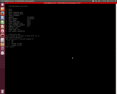Screen dimensions: 117x94
Task: Click the Enter choice prompt line
Action: 10,47
